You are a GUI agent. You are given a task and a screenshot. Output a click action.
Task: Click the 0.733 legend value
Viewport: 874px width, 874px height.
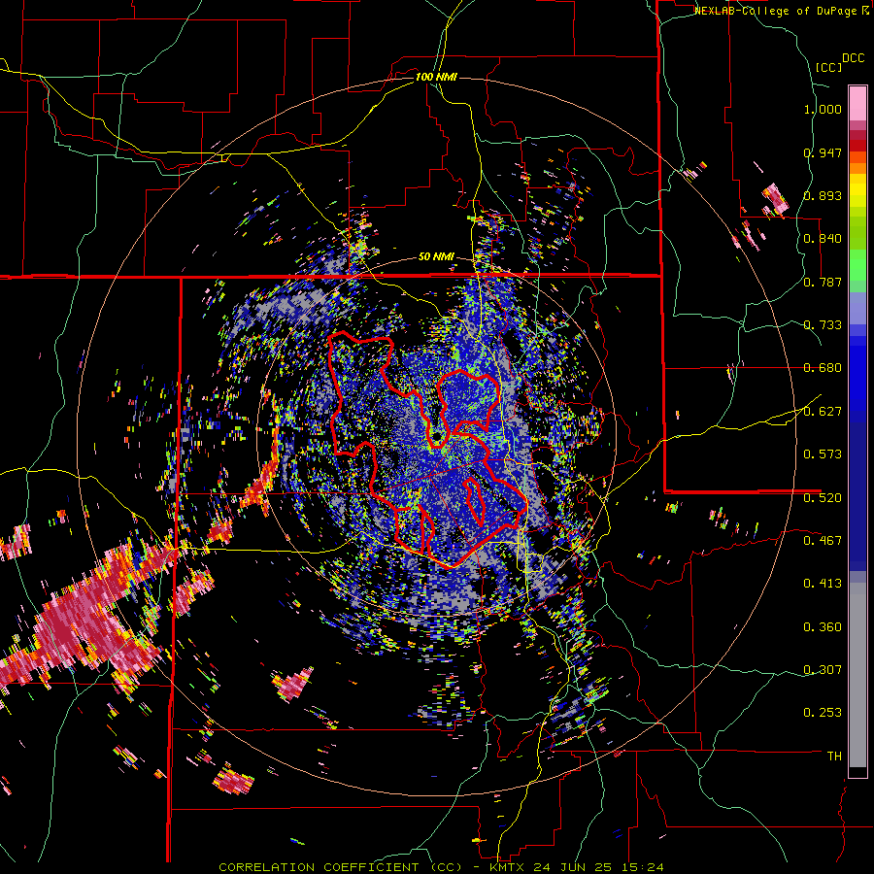click(x=823, y=325)
